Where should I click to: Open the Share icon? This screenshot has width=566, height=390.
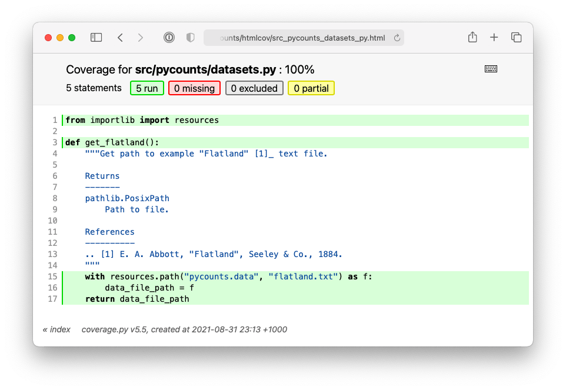[x=472, y=37]
